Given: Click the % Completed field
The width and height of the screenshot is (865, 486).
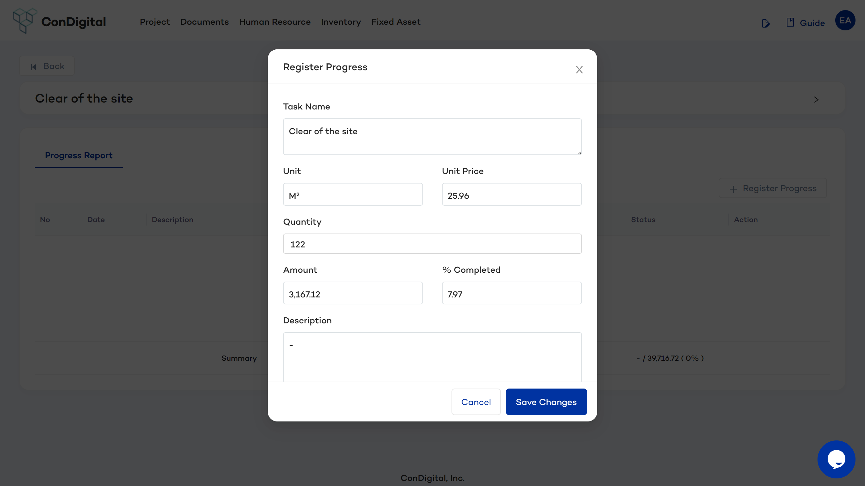Looking at the screenshot, I should (x=511, y=294).
